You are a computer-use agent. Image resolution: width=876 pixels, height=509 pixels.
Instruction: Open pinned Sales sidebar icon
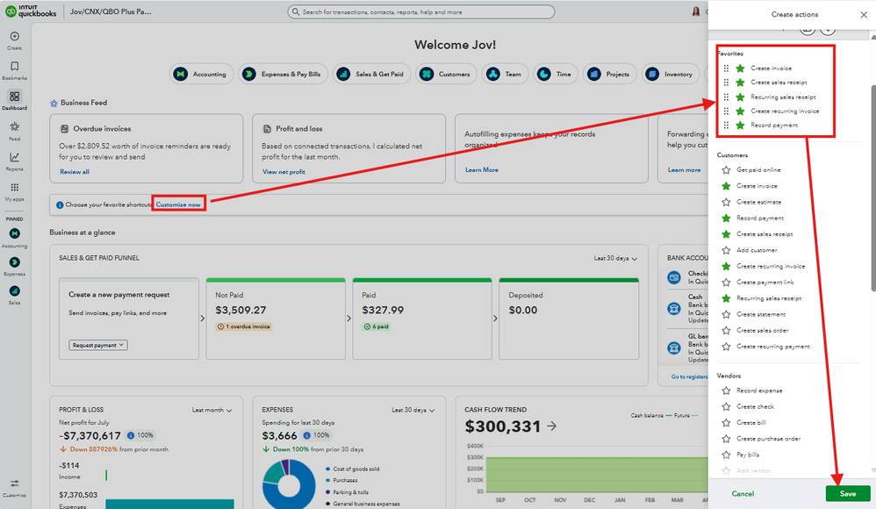pos(15,291)
